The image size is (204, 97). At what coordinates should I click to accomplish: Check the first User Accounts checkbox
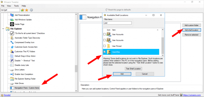104,34
